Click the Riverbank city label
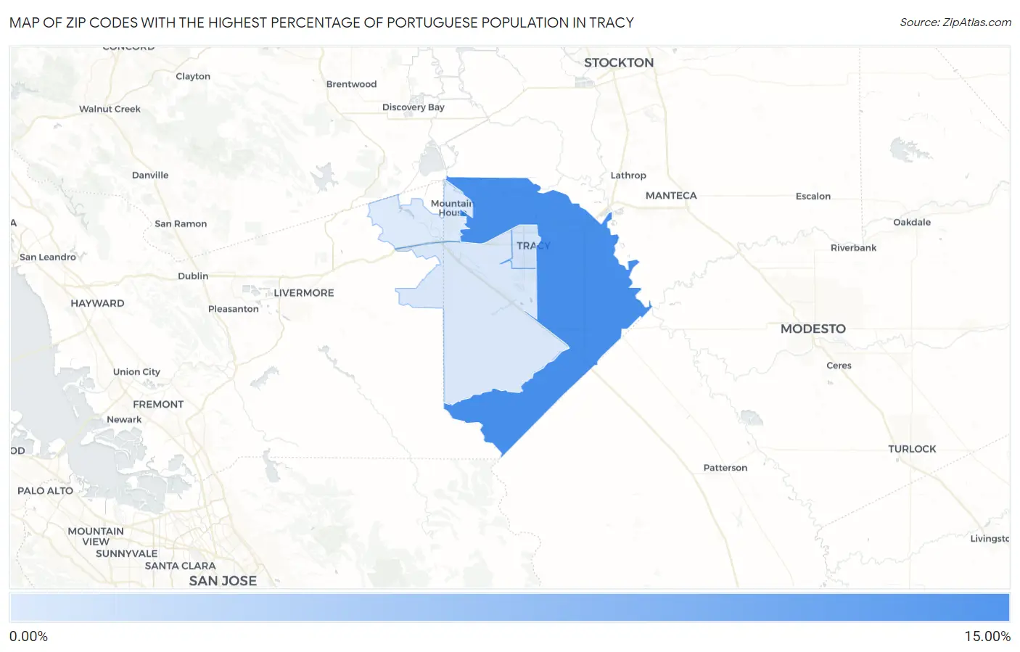Viewport: 1020px width, 652px height. 854,248
